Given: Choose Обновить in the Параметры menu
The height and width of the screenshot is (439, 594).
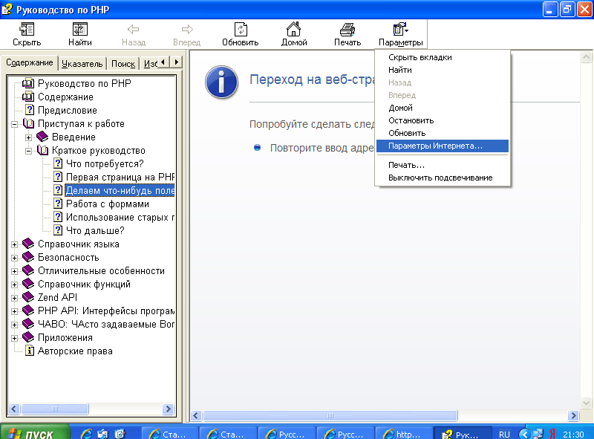Looking at the screenshot, I should click(x=442, y=133).
